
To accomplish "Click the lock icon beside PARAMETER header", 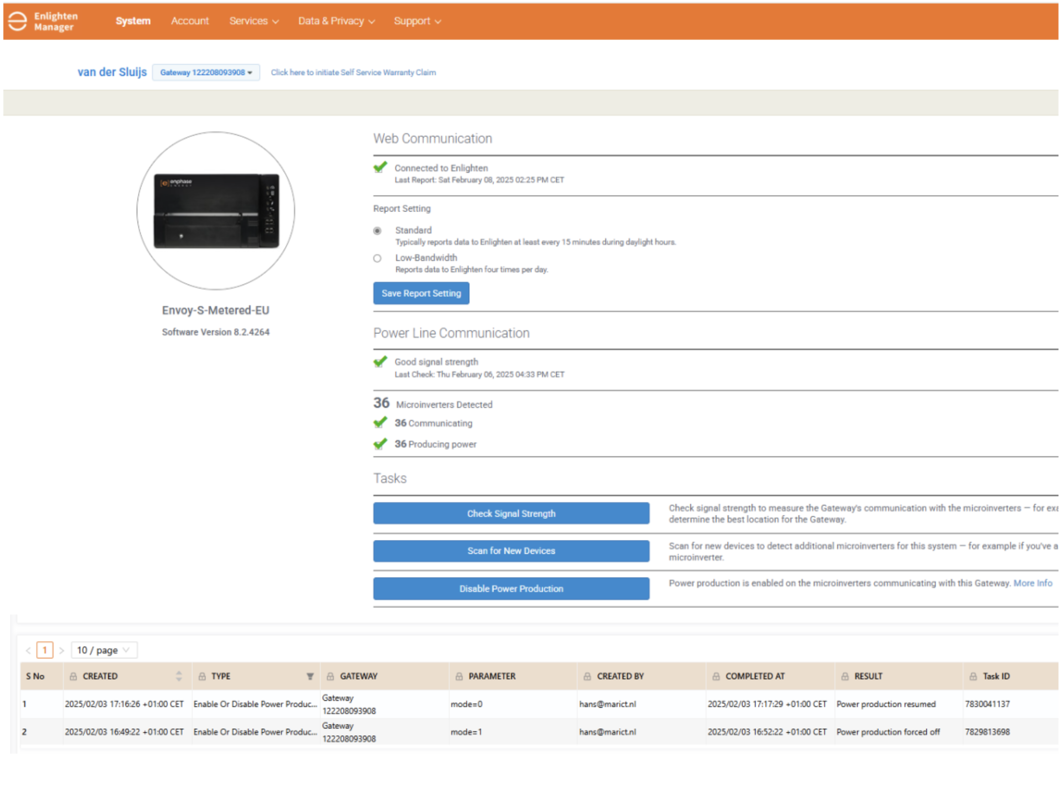I will (x=459, y=676).
